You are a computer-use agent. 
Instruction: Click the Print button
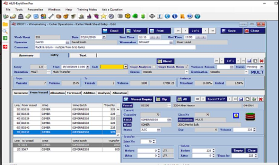(160, 31)
